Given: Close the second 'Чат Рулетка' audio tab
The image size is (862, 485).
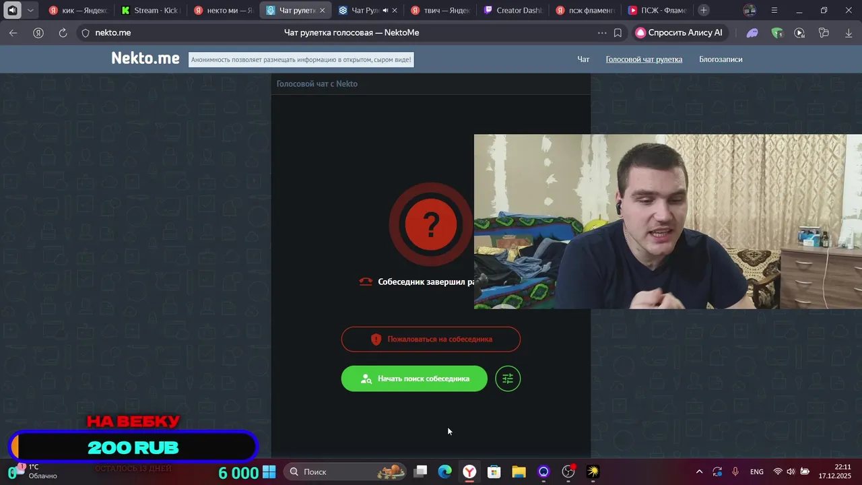Looking at the screenshot, I should click(x=395, y=11).
